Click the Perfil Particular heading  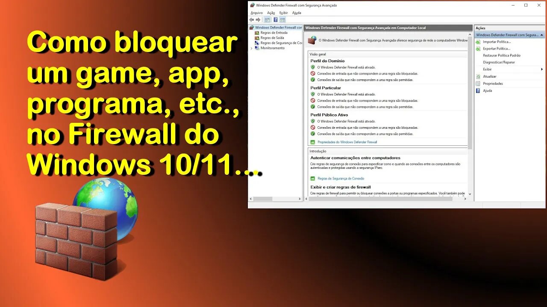click(x=326, y=88)
